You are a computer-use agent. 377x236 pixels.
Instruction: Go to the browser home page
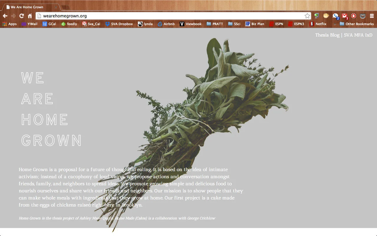(x=30, y=16)
